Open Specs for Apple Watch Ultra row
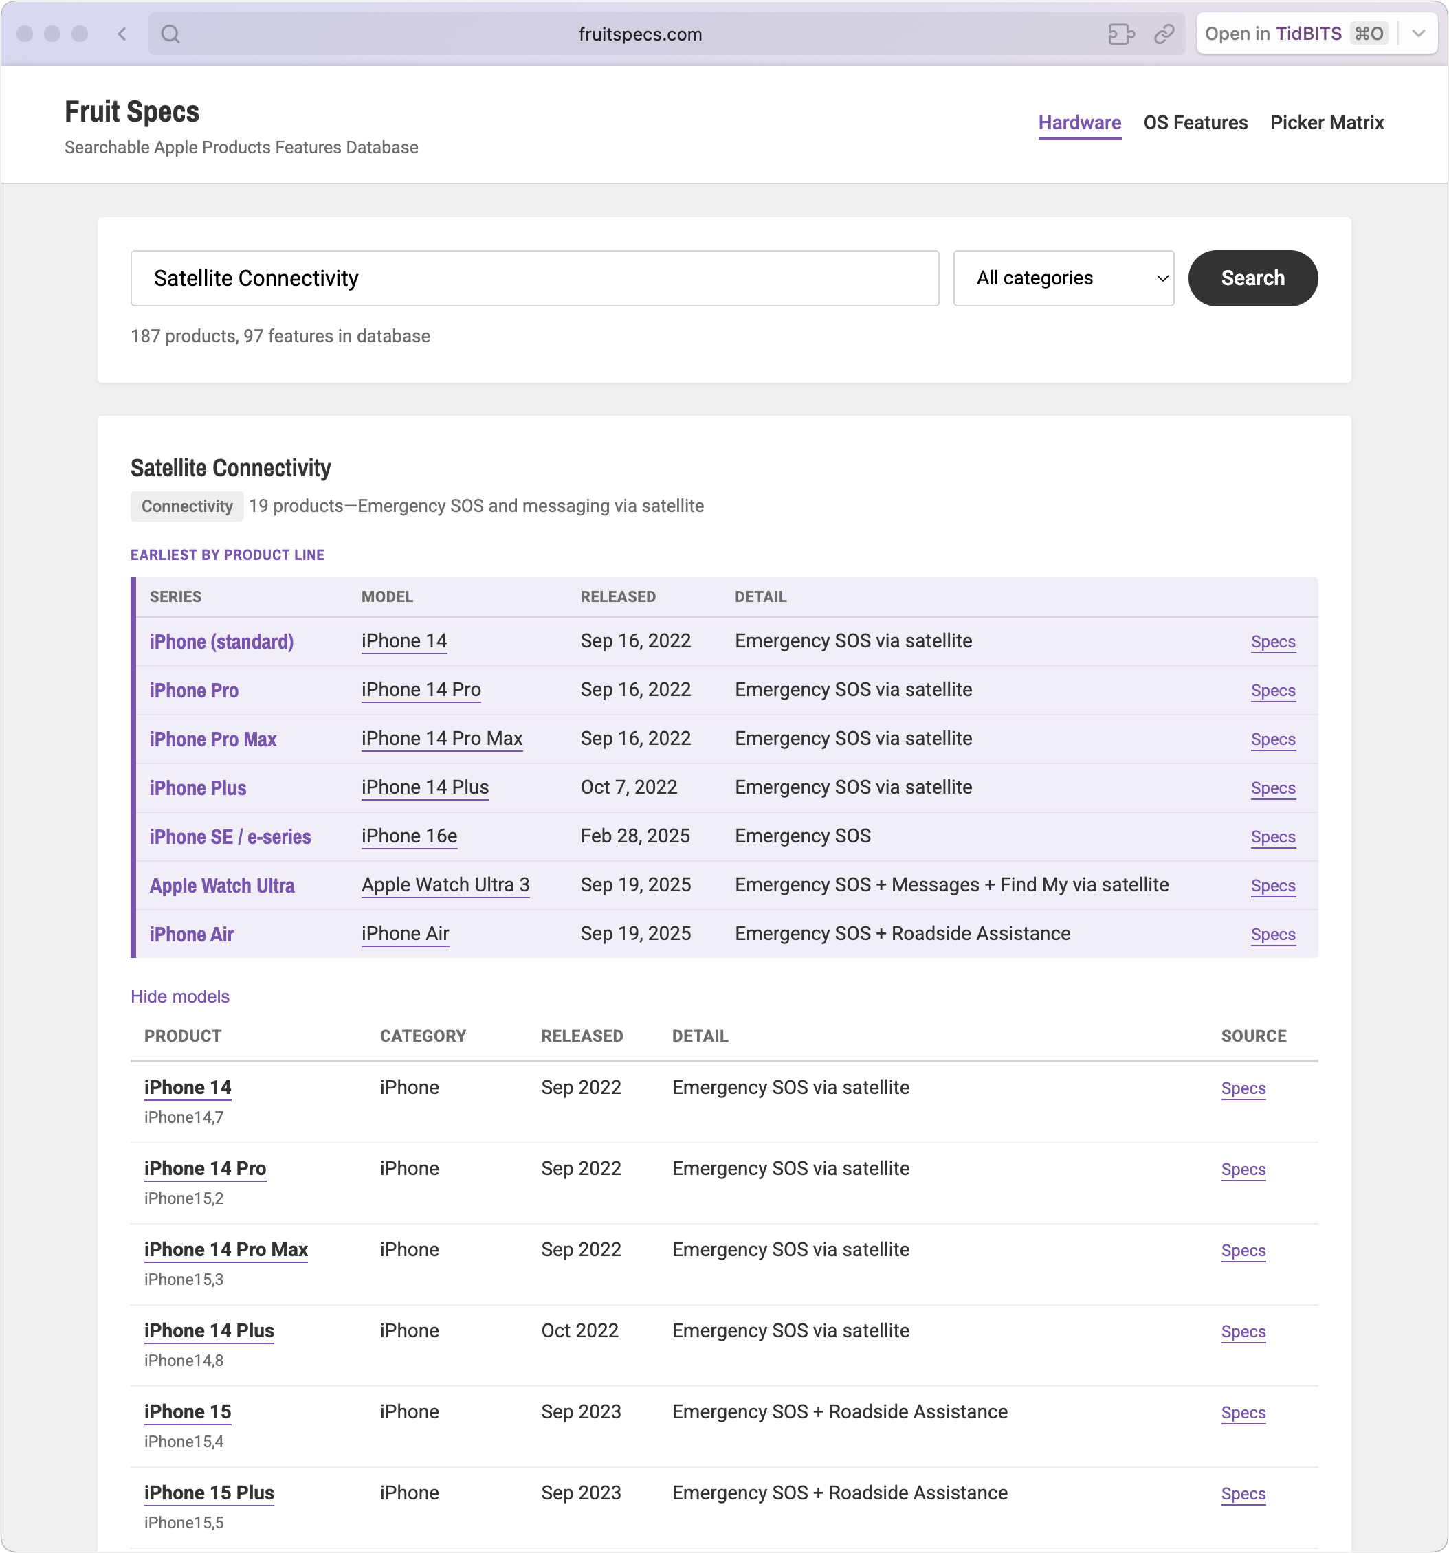 [1273, 886]
